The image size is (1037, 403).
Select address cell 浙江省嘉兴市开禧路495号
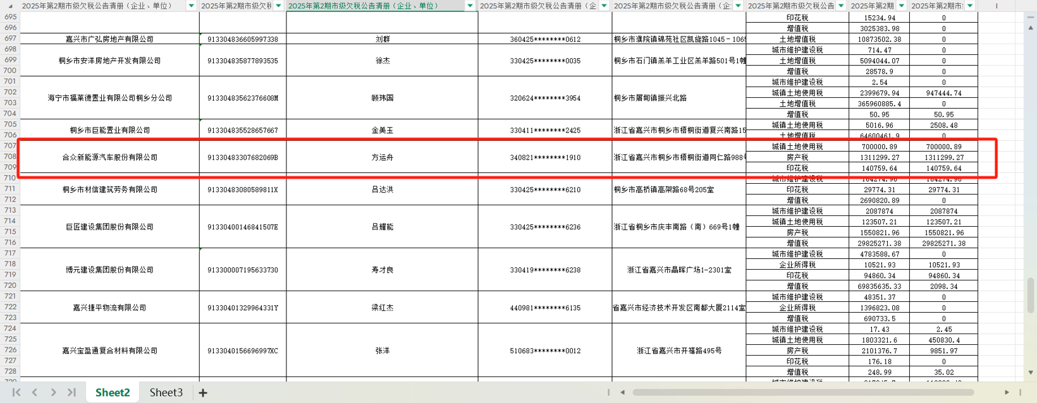[679, 351]
